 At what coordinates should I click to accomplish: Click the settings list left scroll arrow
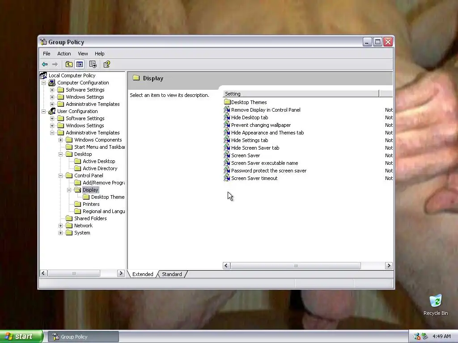226,265
